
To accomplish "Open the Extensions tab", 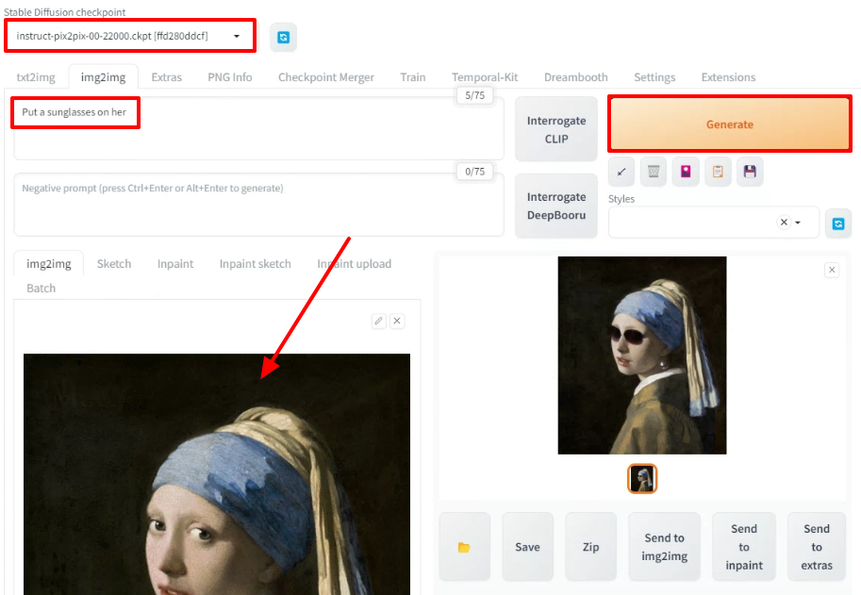I will [x=728, y=76].
